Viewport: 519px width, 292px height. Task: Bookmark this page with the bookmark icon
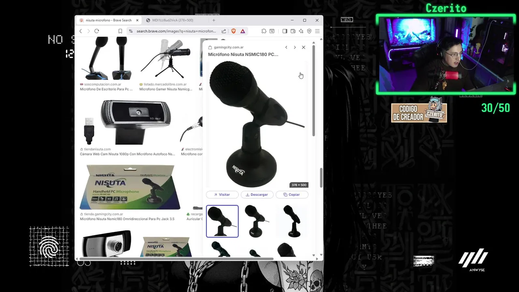pos(120,31)
